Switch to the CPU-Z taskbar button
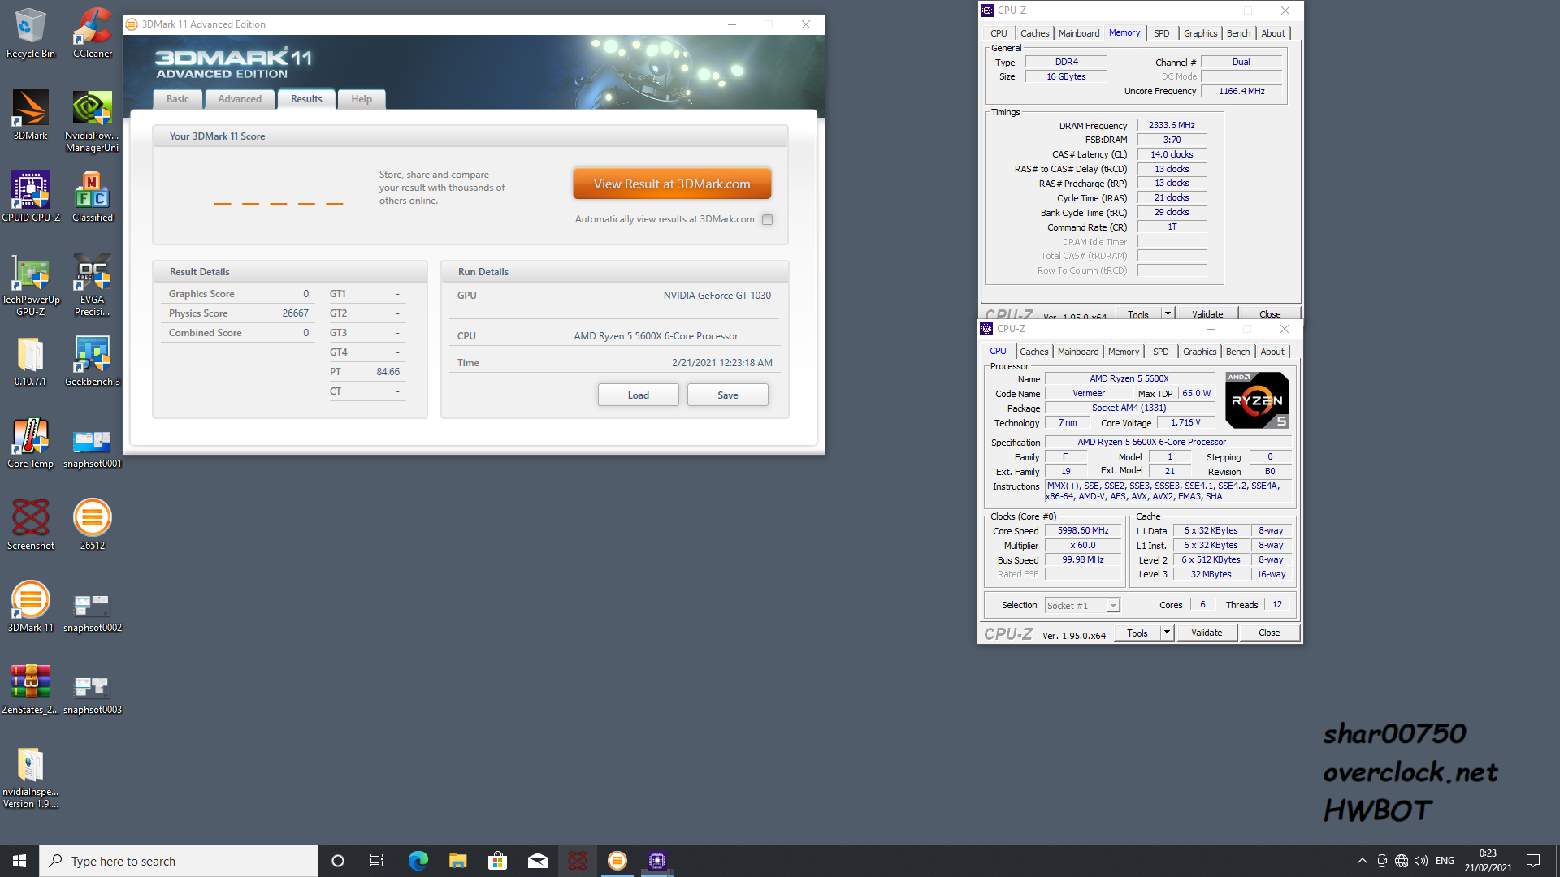 pyautogui.click(x=657, y=861)
